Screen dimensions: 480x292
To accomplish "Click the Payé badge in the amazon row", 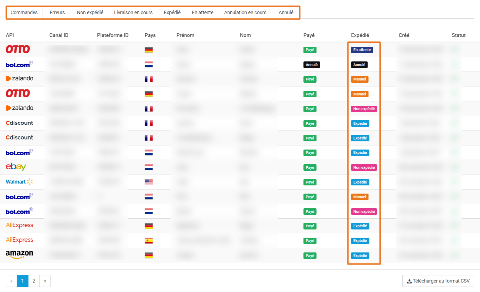I will 310,256.
